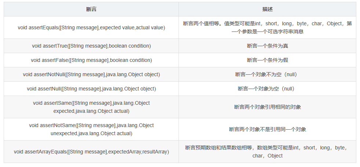Viewport: 360px width, 167px height.
Task: Click the description of assertEquals
Action: [268, 24]
